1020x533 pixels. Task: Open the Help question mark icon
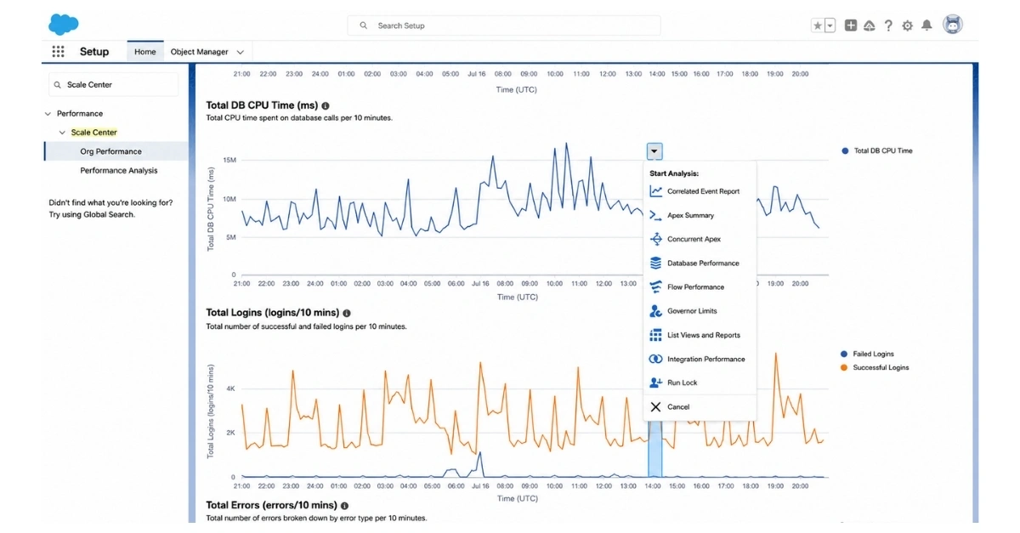[888, 26]
